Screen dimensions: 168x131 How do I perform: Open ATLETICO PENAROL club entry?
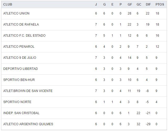(19, 47)
